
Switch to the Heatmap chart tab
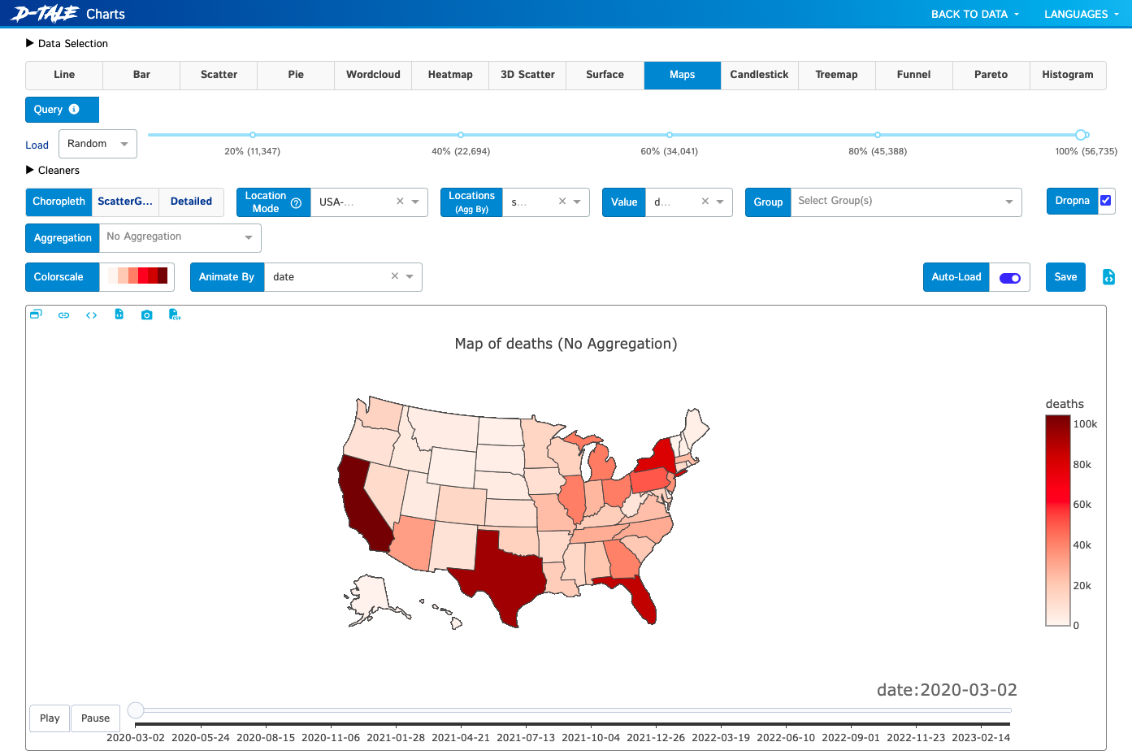pos(450,75)
